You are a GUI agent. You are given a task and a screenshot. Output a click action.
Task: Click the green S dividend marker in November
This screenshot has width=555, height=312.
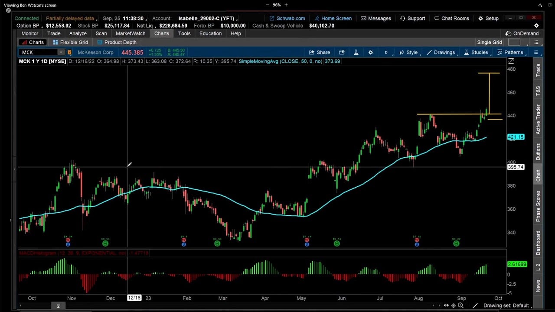pyautogui.click(x=105, y=244)
